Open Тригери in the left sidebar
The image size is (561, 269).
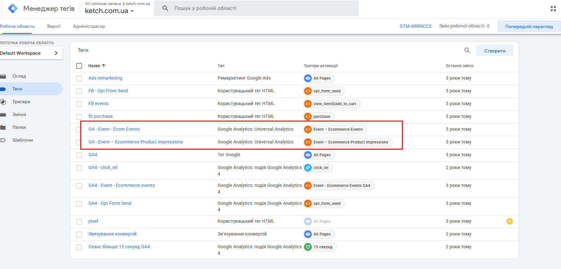(21, 102)
